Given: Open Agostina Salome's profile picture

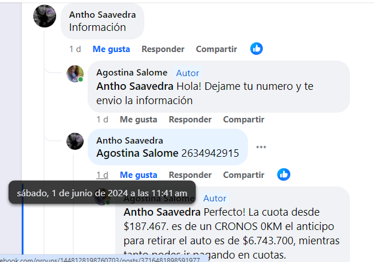Looking at the screenshot, I should tap(75, 74).
